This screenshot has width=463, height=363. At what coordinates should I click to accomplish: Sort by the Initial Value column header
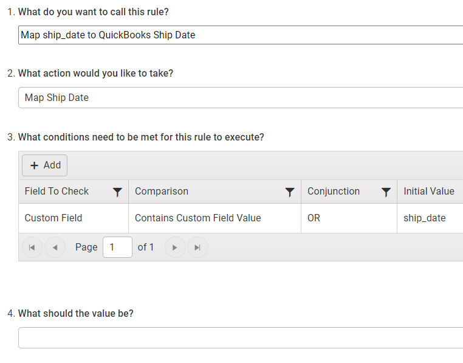(429, 192)
